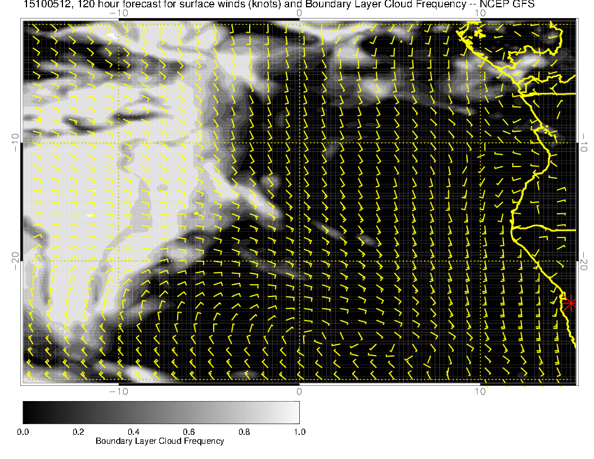Click the bottom axis '10' longitude label
The image size is (594, 459).
click(480, 391)
